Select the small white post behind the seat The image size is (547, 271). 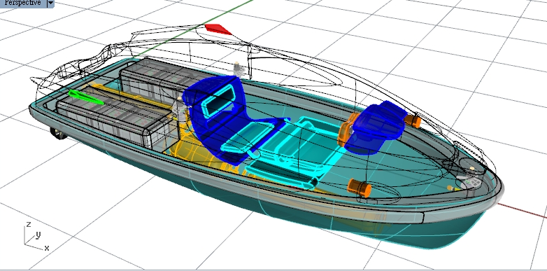[238, 69]
